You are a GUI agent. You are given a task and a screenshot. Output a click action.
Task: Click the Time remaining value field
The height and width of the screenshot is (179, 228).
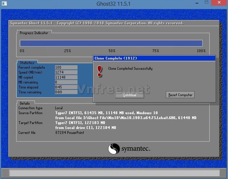coord(66,92)
